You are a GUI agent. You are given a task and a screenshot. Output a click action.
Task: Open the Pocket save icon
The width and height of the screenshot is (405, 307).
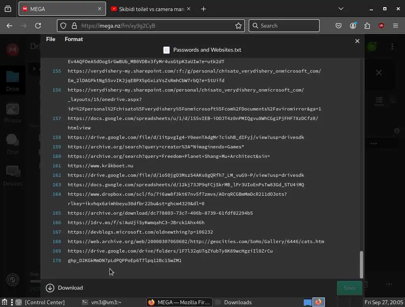click(x=339, y=26)
